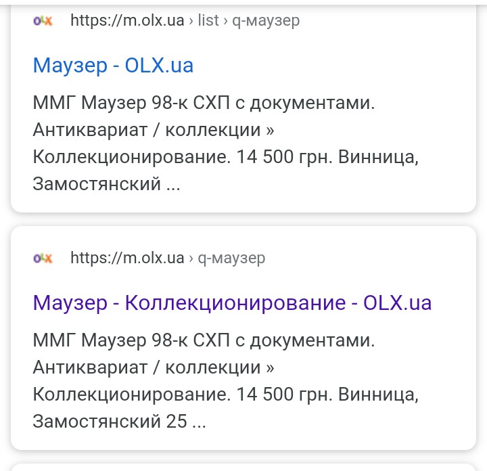Click "q-маузер" breadcrumb in the Коллекционирование result

[231, 258]
